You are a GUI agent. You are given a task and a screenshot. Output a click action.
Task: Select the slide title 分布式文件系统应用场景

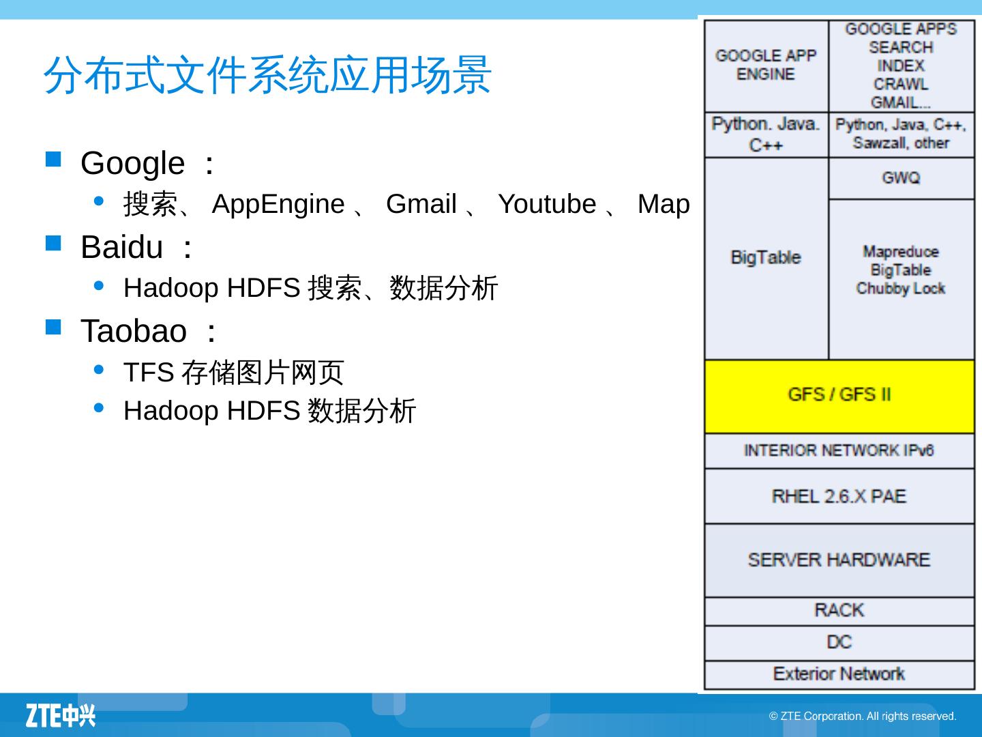[x=267, y=74]
